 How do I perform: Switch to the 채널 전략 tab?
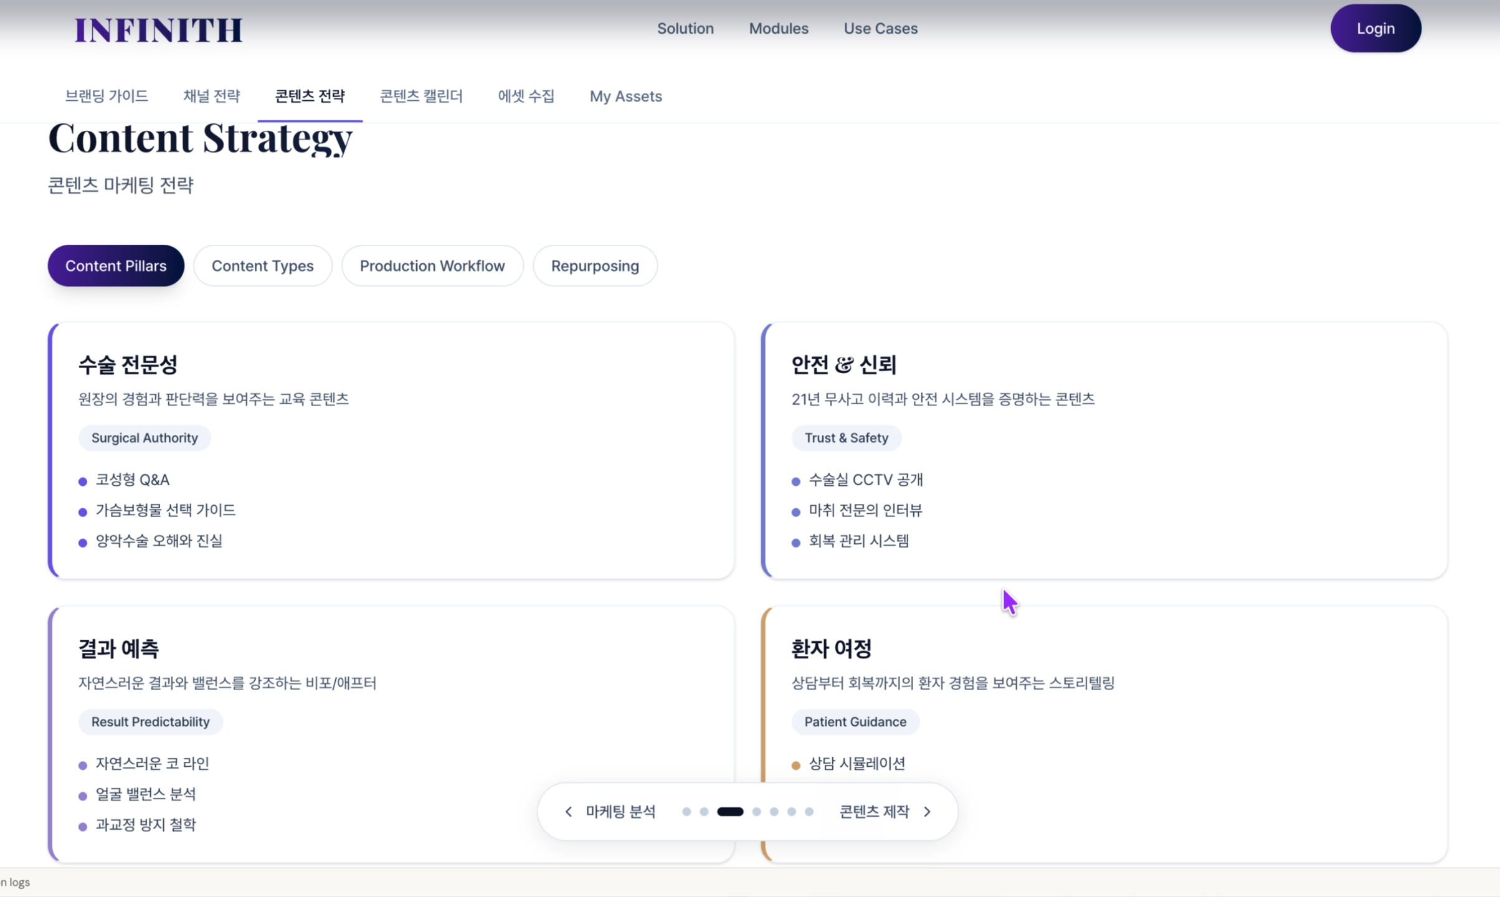click(x=211, y=96)
